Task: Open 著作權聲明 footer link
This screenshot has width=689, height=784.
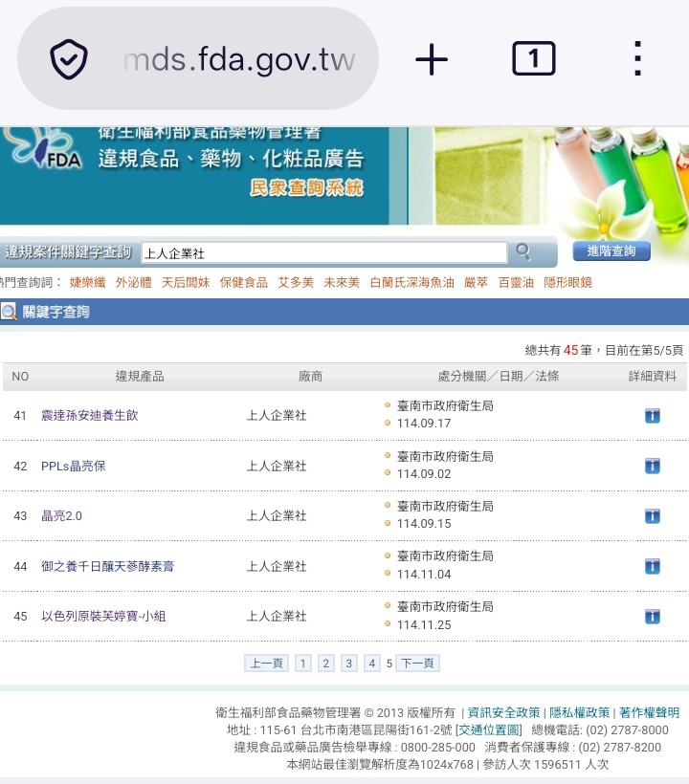Action: (649, 712)
